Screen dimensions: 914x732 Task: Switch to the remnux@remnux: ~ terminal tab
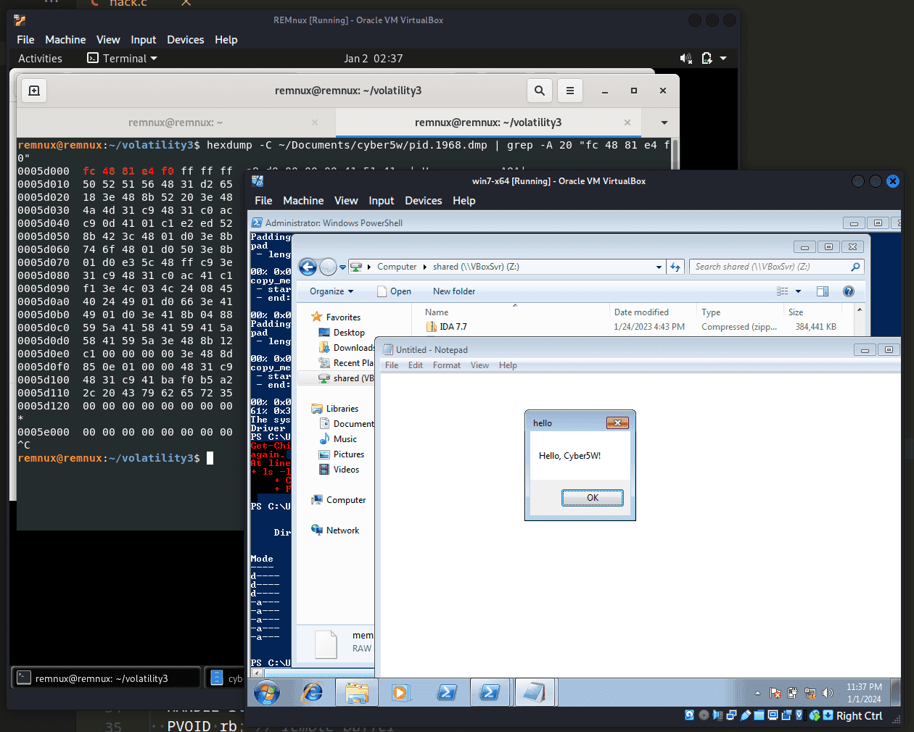point(176,122)
